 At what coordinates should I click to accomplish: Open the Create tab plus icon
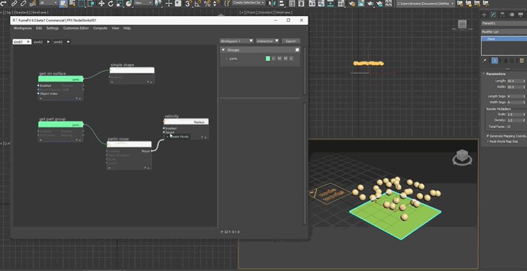[x=484, y=14]
